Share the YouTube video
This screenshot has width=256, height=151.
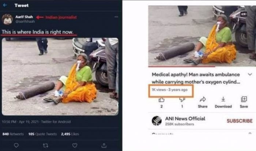point(203,102)
